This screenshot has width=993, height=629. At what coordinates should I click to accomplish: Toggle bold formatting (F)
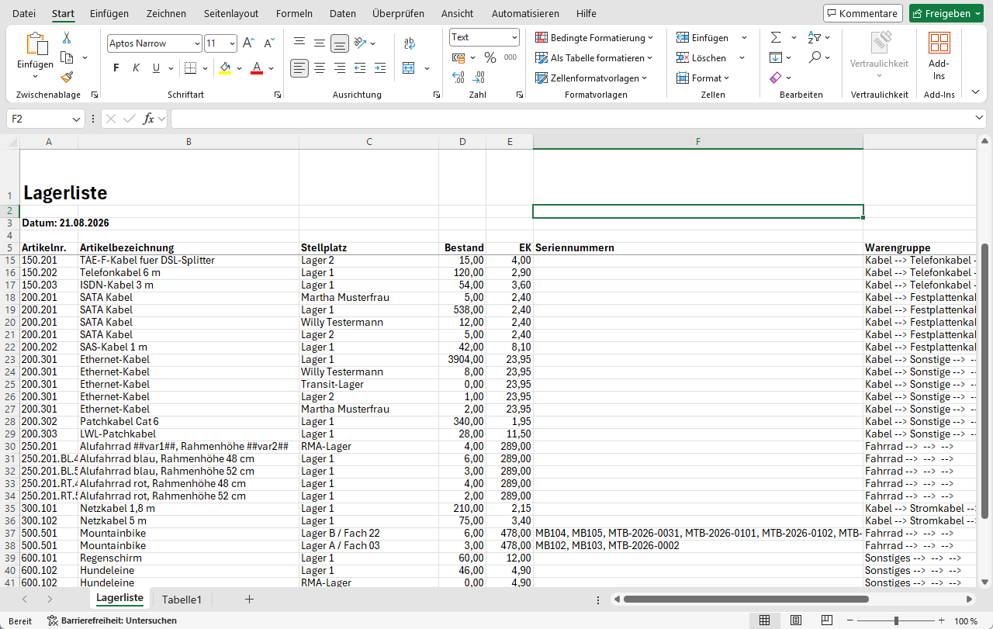(116, 68)
